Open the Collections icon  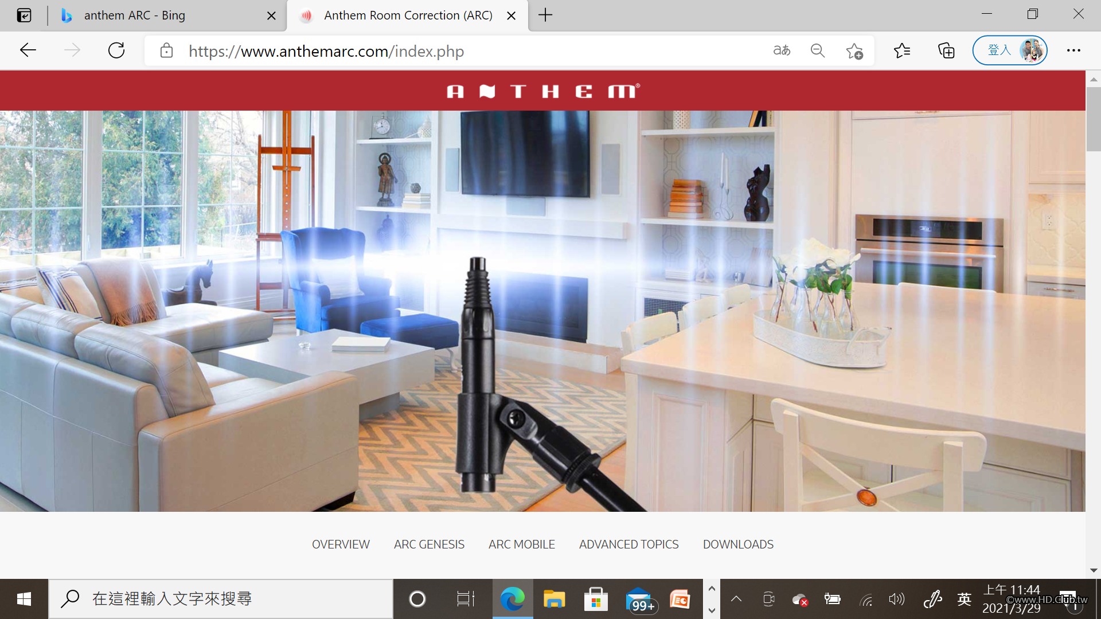(946, 50)
